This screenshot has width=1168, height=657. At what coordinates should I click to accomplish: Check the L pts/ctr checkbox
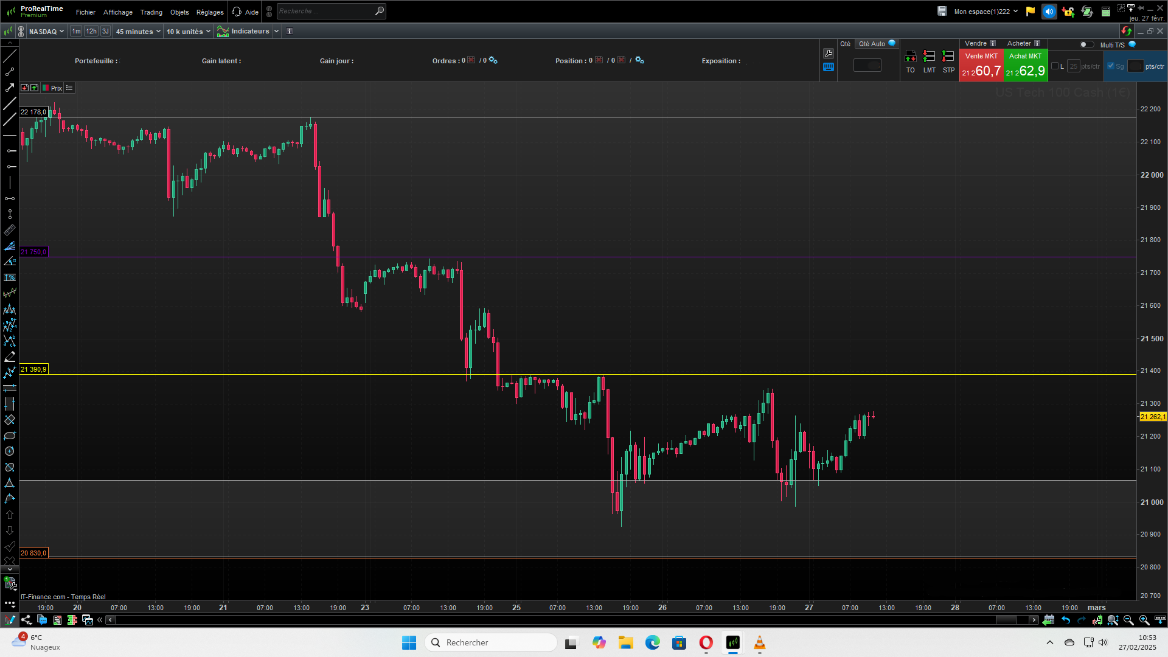(1055, 66)
